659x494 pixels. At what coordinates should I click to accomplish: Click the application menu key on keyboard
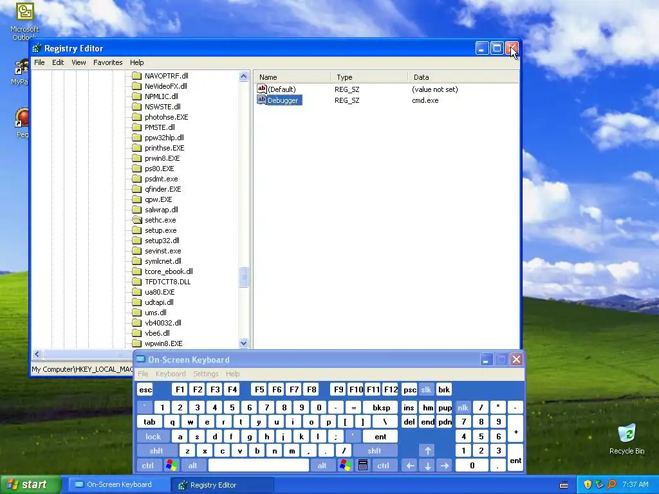[363, 465]
